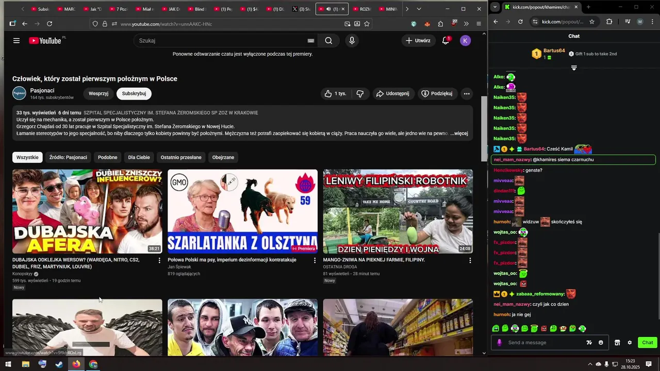Open Chrome site information icon for kick.com
Image resolution: width=660 pixels, height=371 pixels.
click(535, 22)
